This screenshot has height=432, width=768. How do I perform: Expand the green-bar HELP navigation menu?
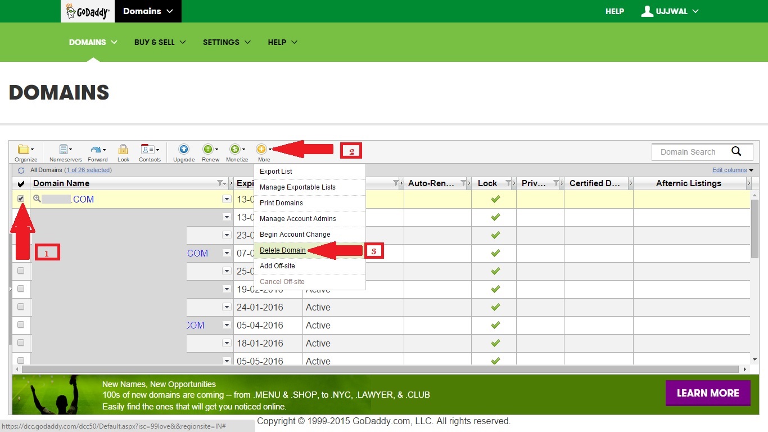pos(283,42)
